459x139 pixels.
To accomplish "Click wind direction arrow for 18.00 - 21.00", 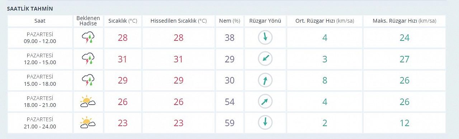I will click(265, 102).
